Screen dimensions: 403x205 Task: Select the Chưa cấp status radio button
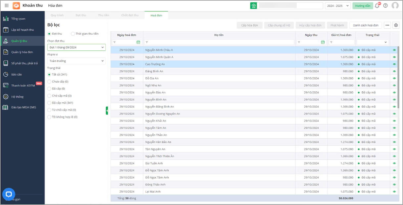tap(49, 82)
